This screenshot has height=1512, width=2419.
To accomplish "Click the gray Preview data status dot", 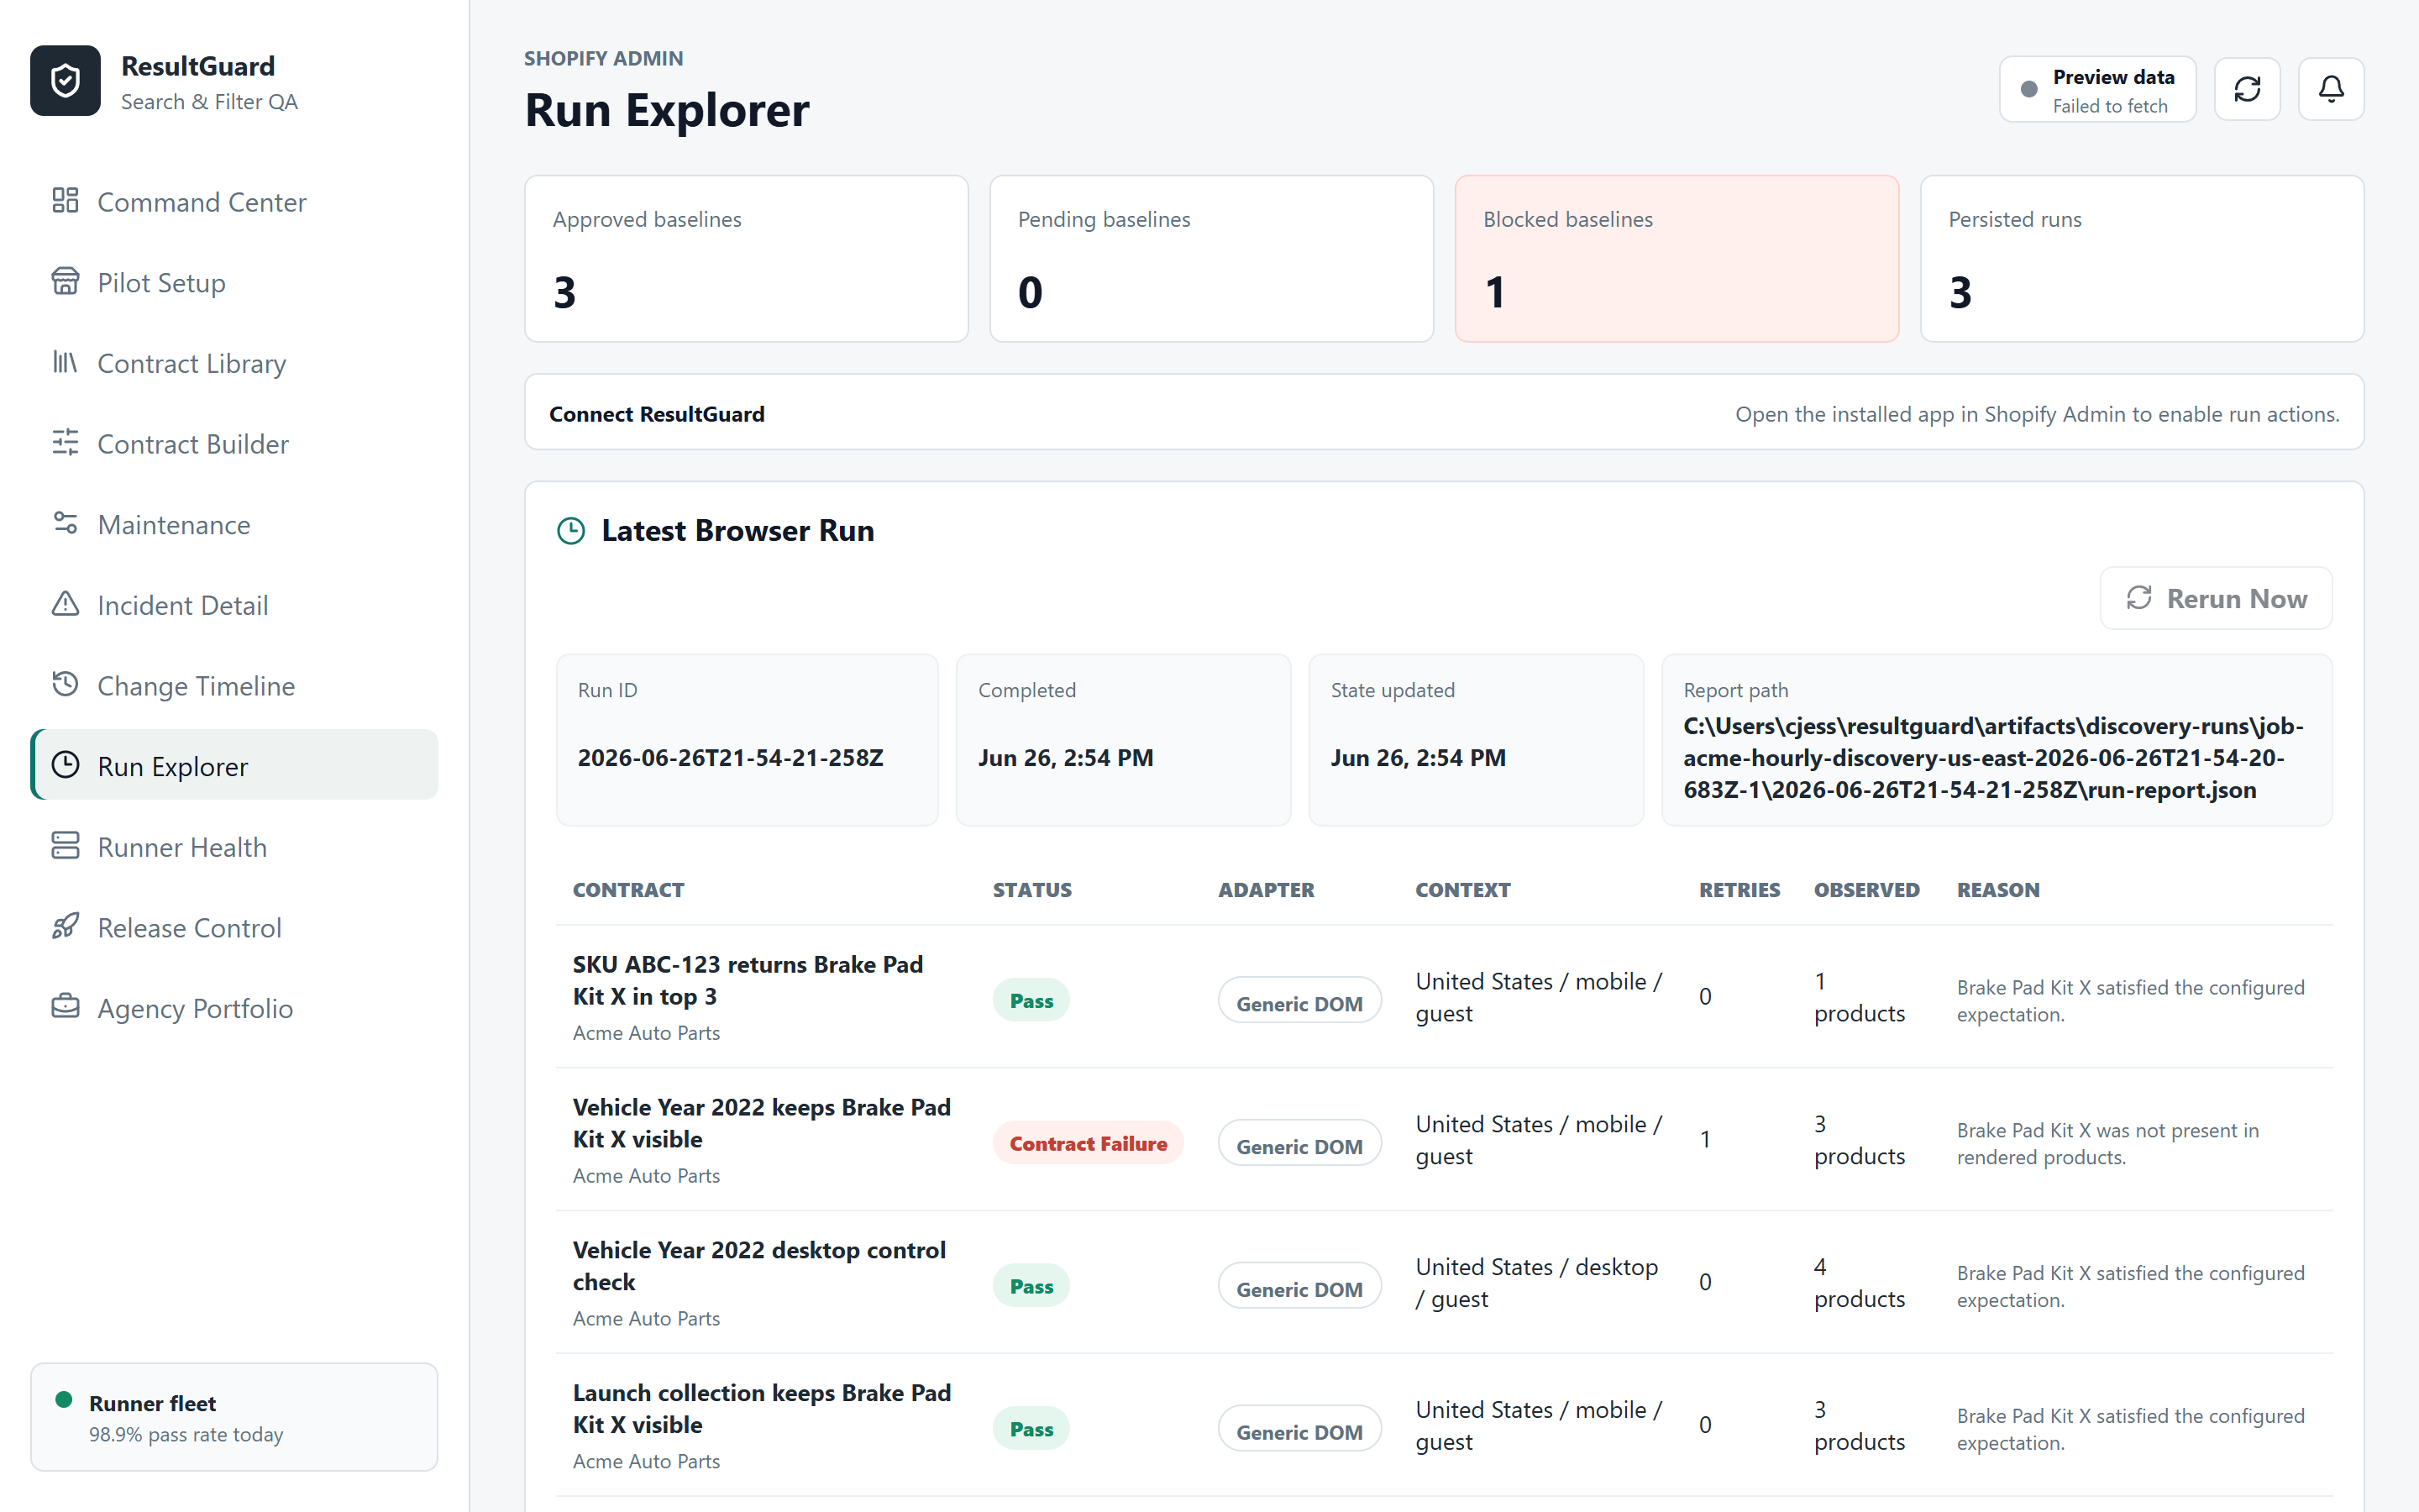I will tap(2029, 89).
